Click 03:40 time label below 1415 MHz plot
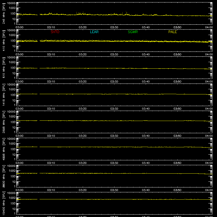Viewport: 217px width, 217px height. (x=146, y=109)
